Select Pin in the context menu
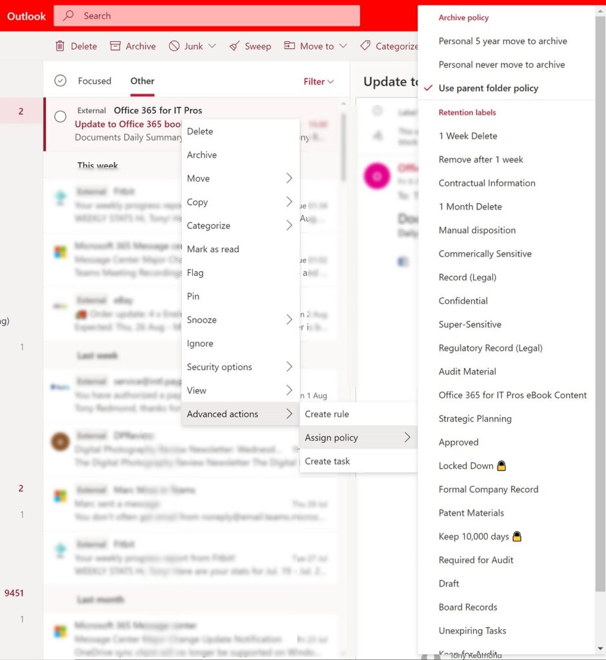This screenshot has height=660, width=606. coord(241,296)
